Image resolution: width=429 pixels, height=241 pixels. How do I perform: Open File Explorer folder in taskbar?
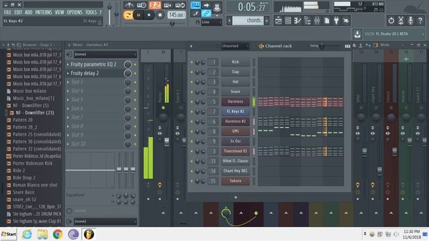pos(42,234)
